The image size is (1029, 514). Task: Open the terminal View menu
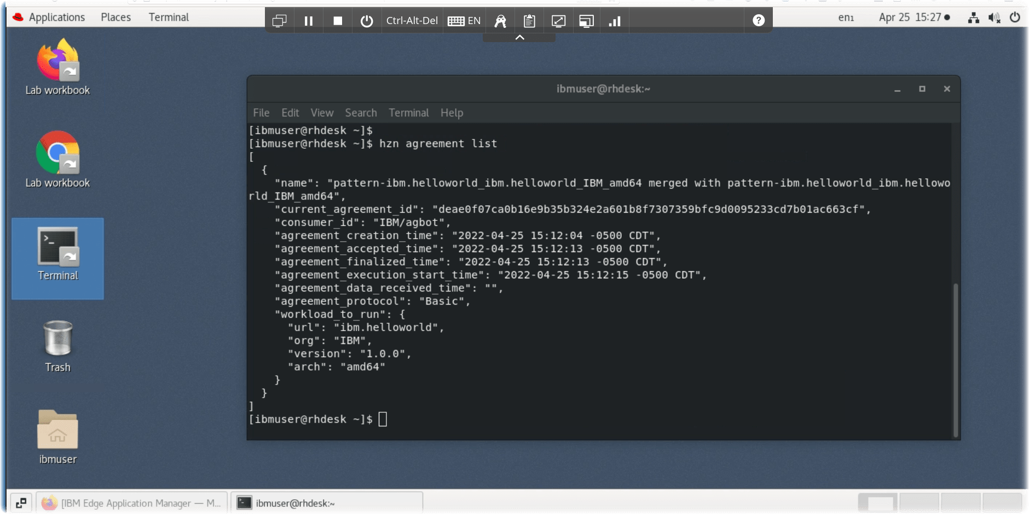click(322, 113)
